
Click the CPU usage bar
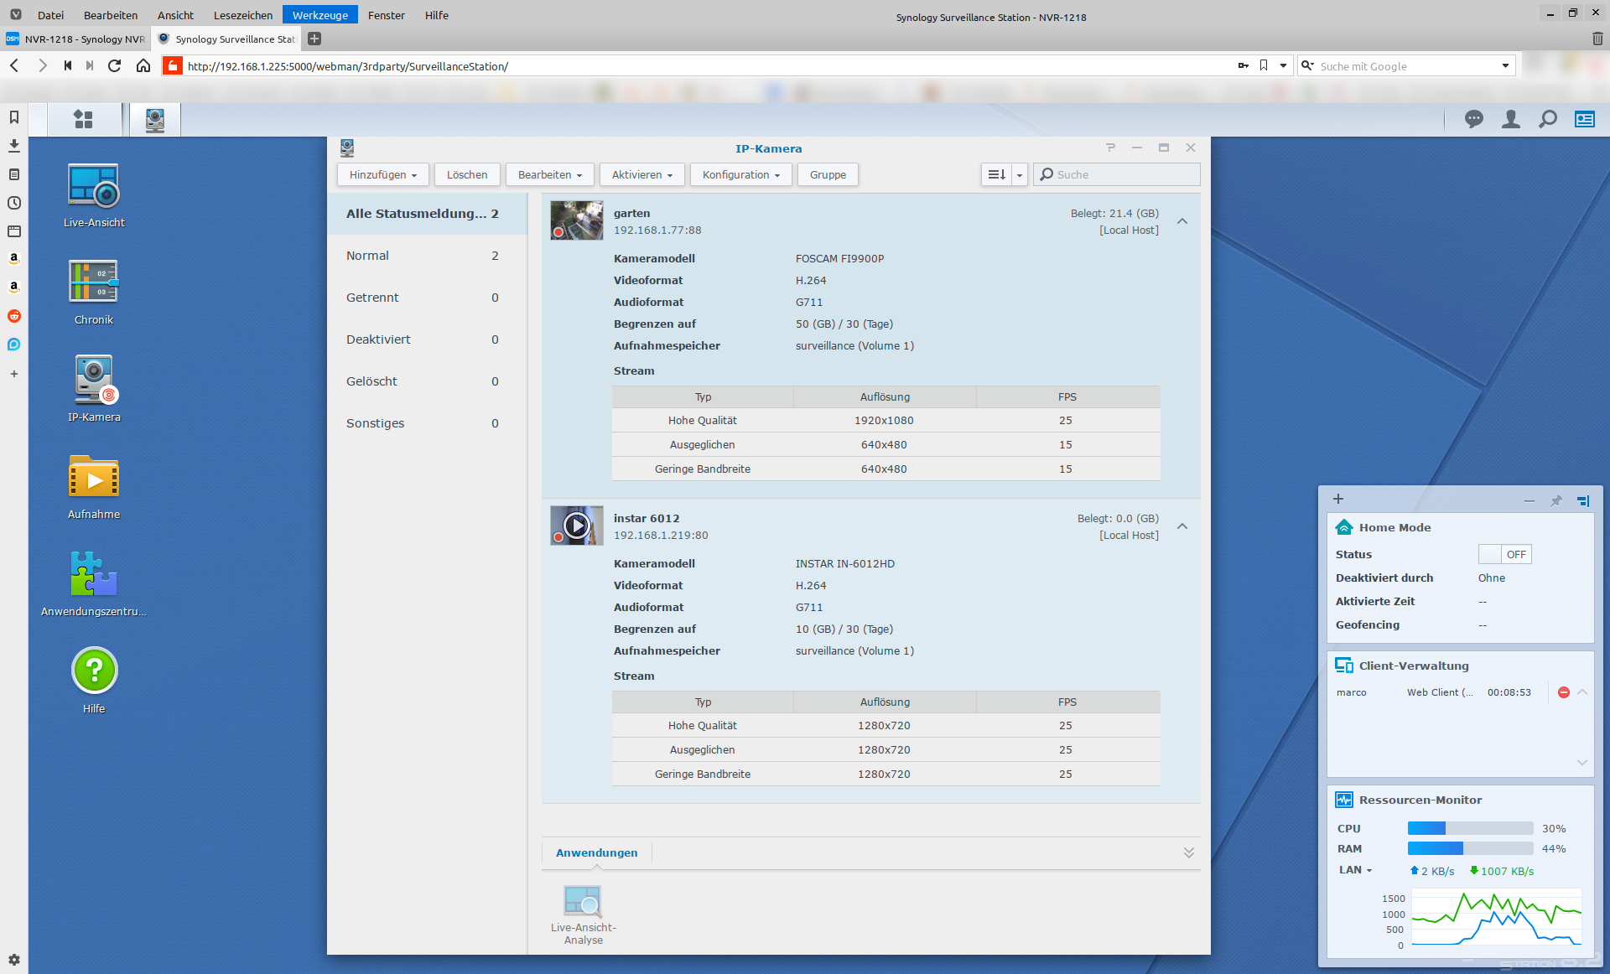pos(1470,828)
